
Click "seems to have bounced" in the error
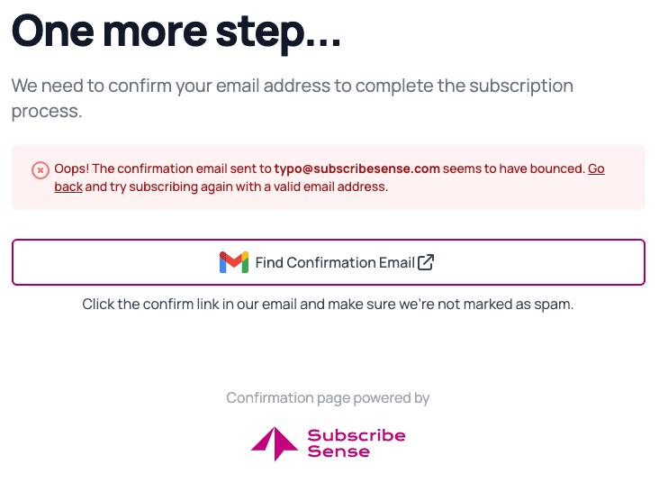point(512,169)
